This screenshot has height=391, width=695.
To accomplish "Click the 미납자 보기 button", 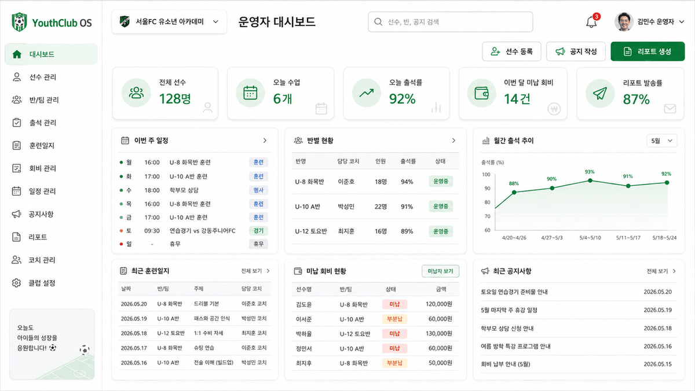I will (440, 271).
